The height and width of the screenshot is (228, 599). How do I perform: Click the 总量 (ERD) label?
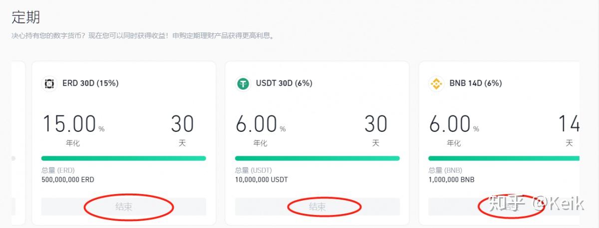[58, 170]
